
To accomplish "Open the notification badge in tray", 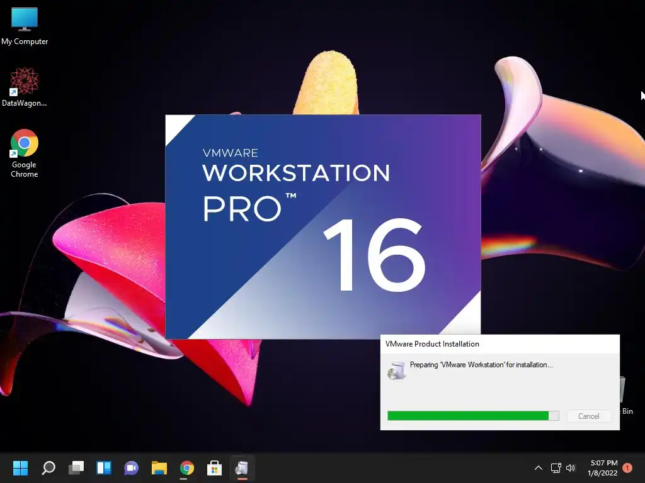I will tap(627, 468).
